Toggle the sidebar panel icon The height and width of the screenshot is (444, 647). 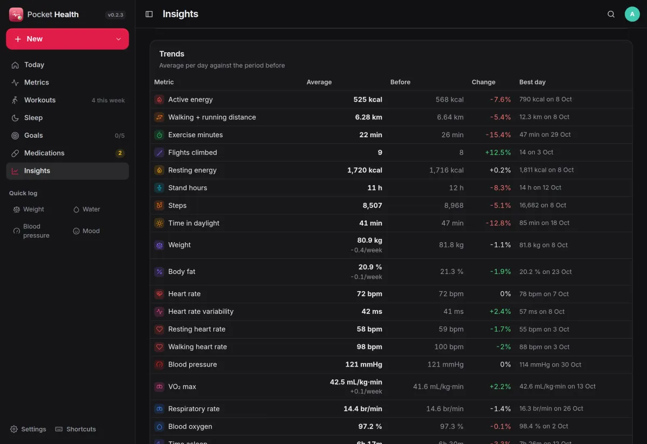[149, 14]
